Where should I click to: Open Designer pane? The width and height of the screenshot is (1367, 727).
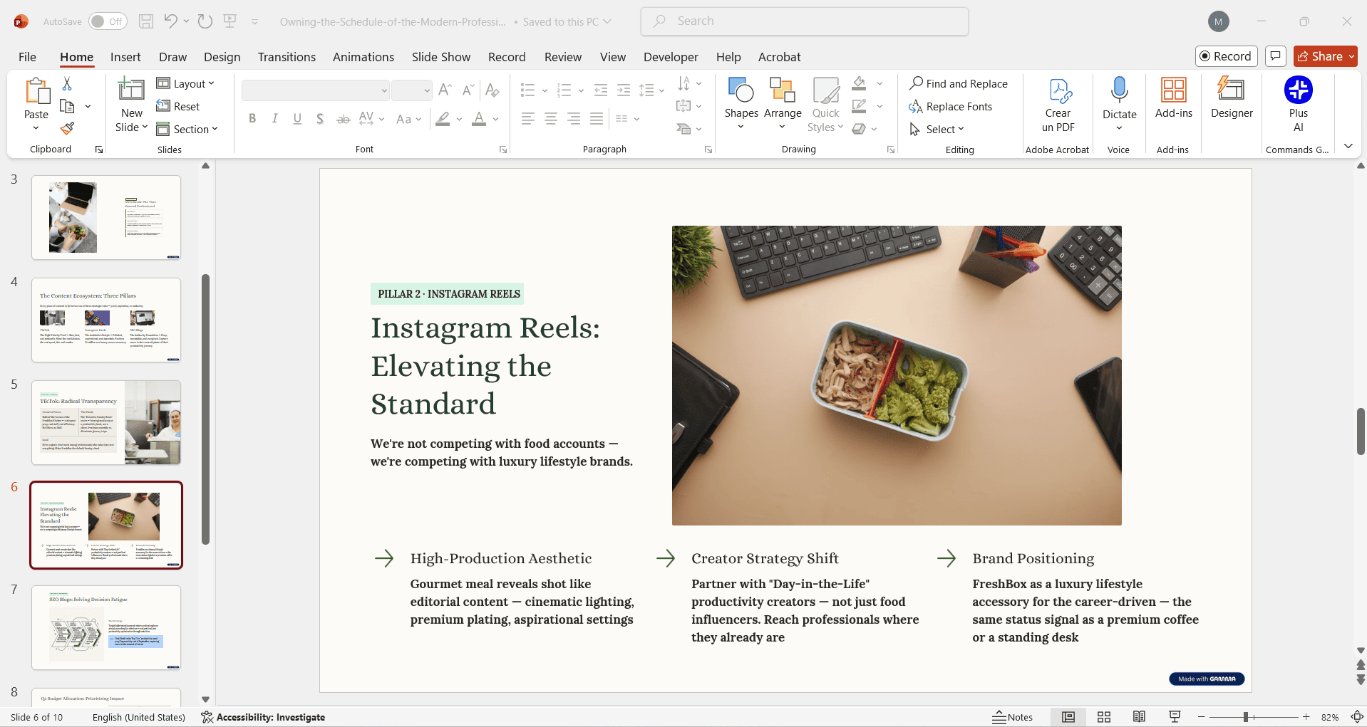tap(1232, 98)
